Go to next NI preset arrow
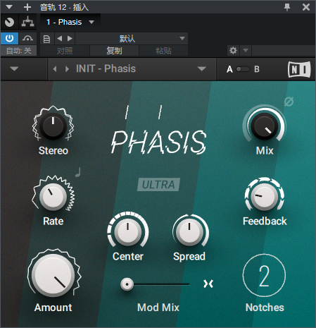The height and width of the screenshot is (328, 316). pos(67,69)
